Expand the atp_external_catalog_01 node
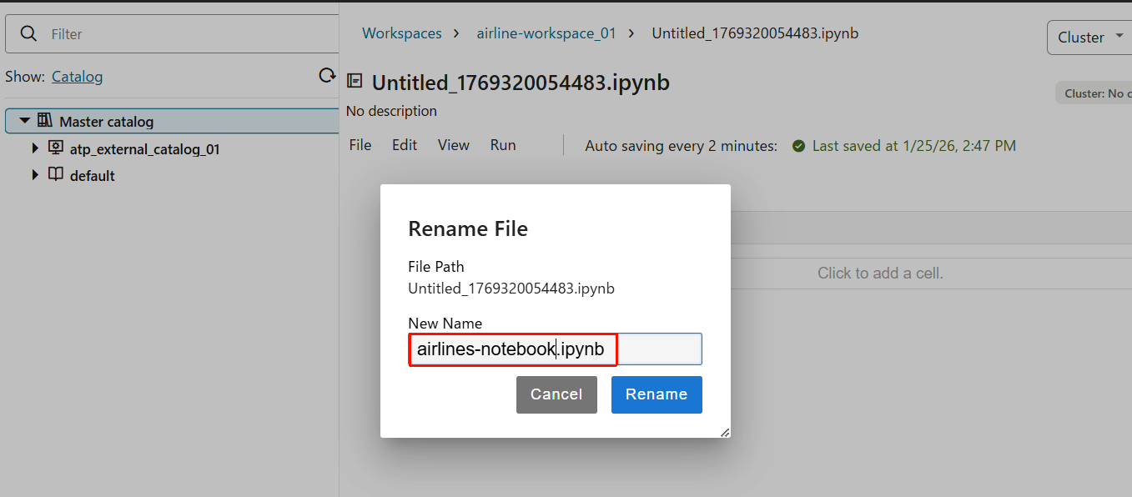The height and width of the screenshot is (497, 1132). pyautogui.click(x=35, y=148)
